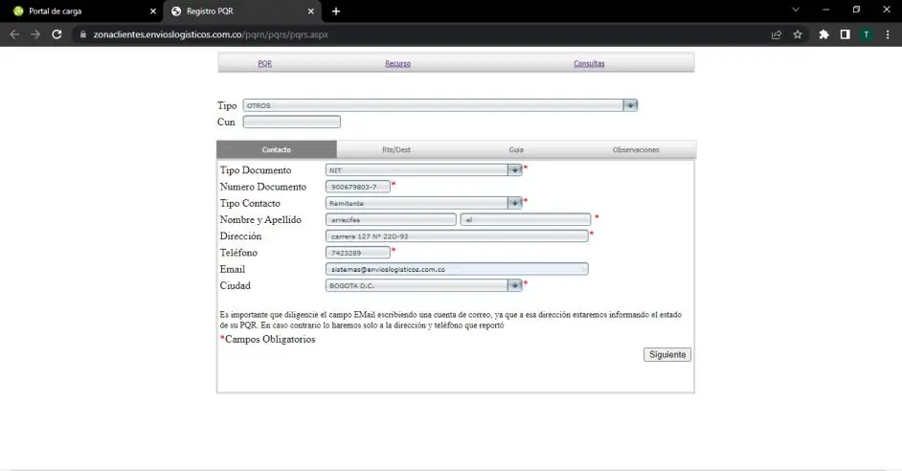Image resolution: width=902 pixels, height=471 pixels.
Task: Open the Consultas menu link
Action: 589,63
